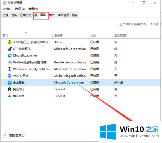Screen dimensions: 162x143
Task: Click the 上次 BIOS 所用时间 label
Action: 133,24
